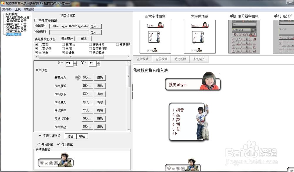The image size is (294, 172).
Task: Import image for 鼠标离开
Action: [x=87, y=111]
